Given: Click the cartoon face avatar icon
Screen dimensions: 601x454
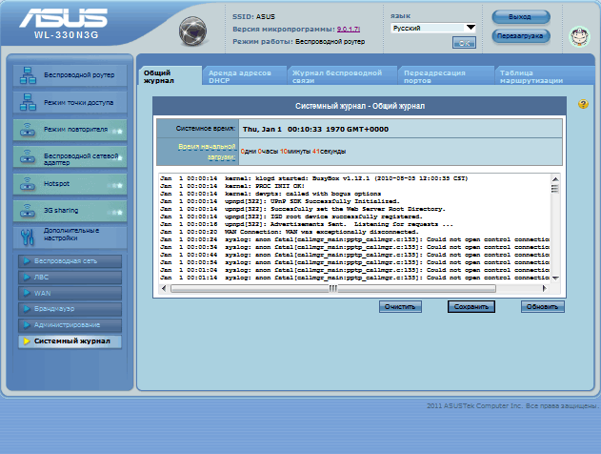Looking at the screenshot, I should pyautogui.click(x=577, y=36).
